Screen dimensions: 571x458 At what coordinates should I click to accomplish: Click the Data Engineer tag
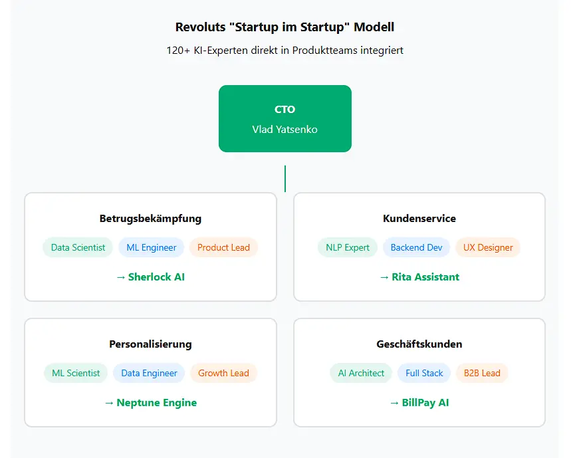click(x=149, y=373)
